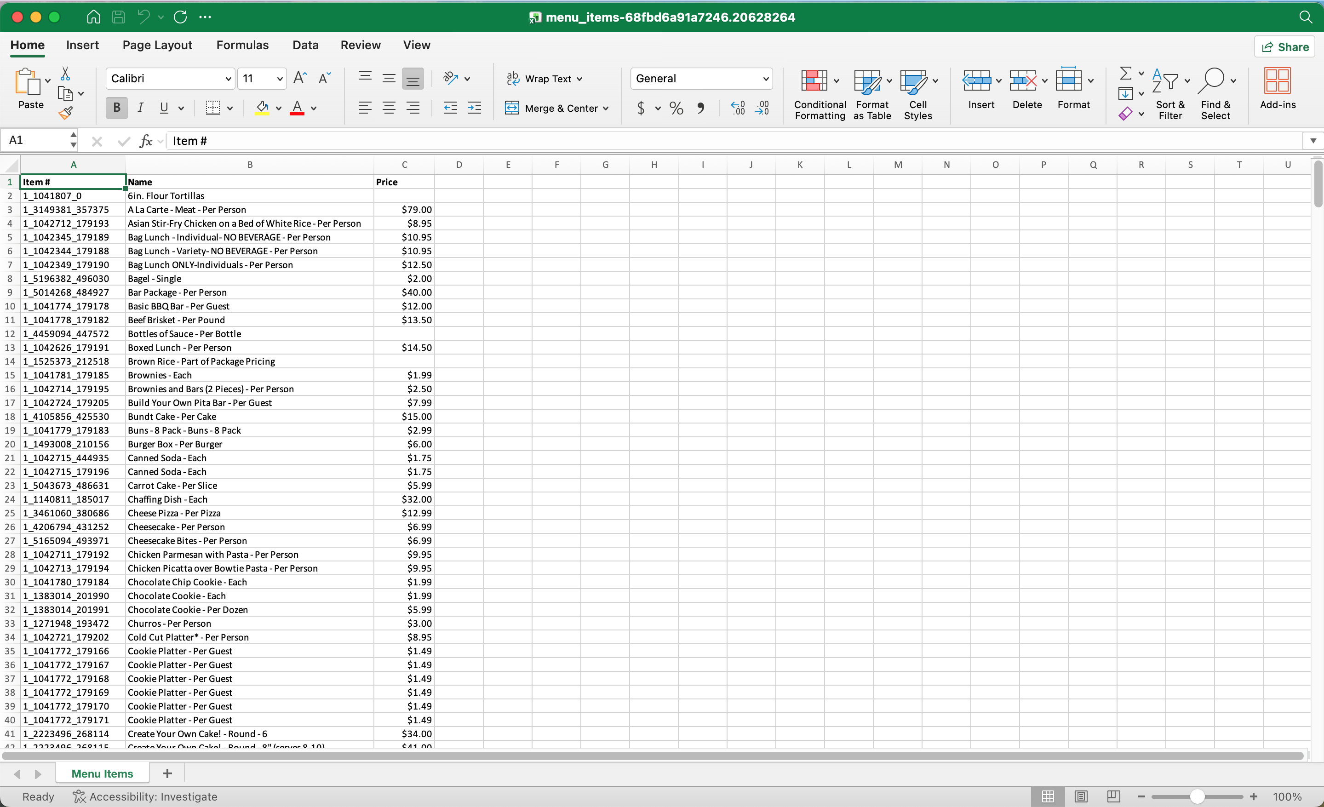Click the Share button
The image size is (1324, 807).
coord(1285,47)
